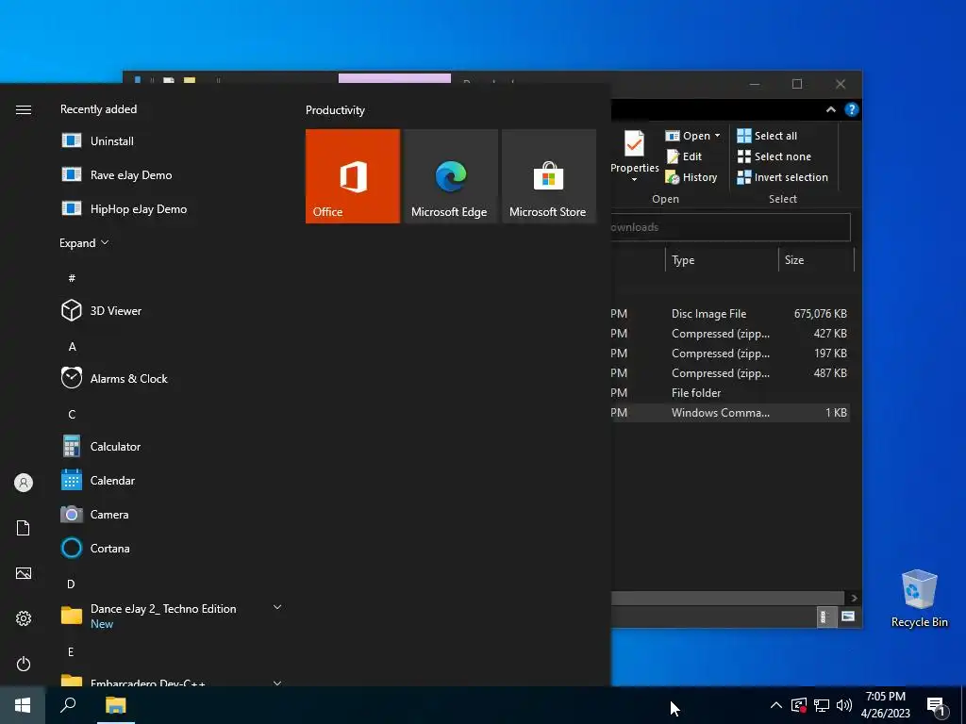The width and height of the screenshot is (966, 724).
Task: Open Calendar app
Action: (172, 480)
